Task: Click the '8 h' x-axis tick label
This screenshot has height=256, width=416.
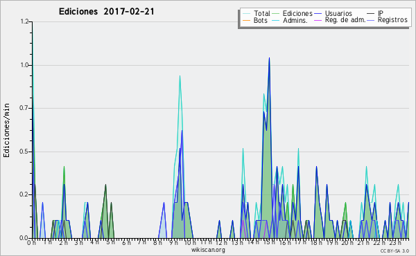Action: pos(157,243)
